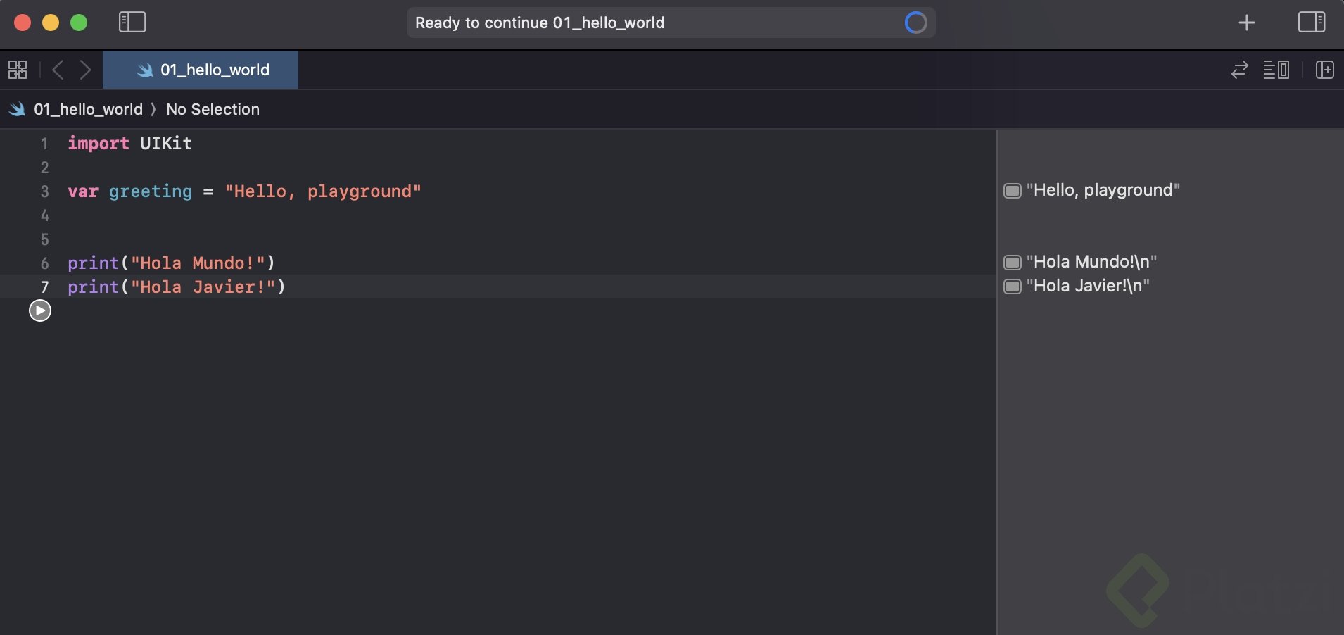This screenshot has height=635, width=1344.
Task: Click the progress spinner in the activity bar
Action: click(915, 23)
